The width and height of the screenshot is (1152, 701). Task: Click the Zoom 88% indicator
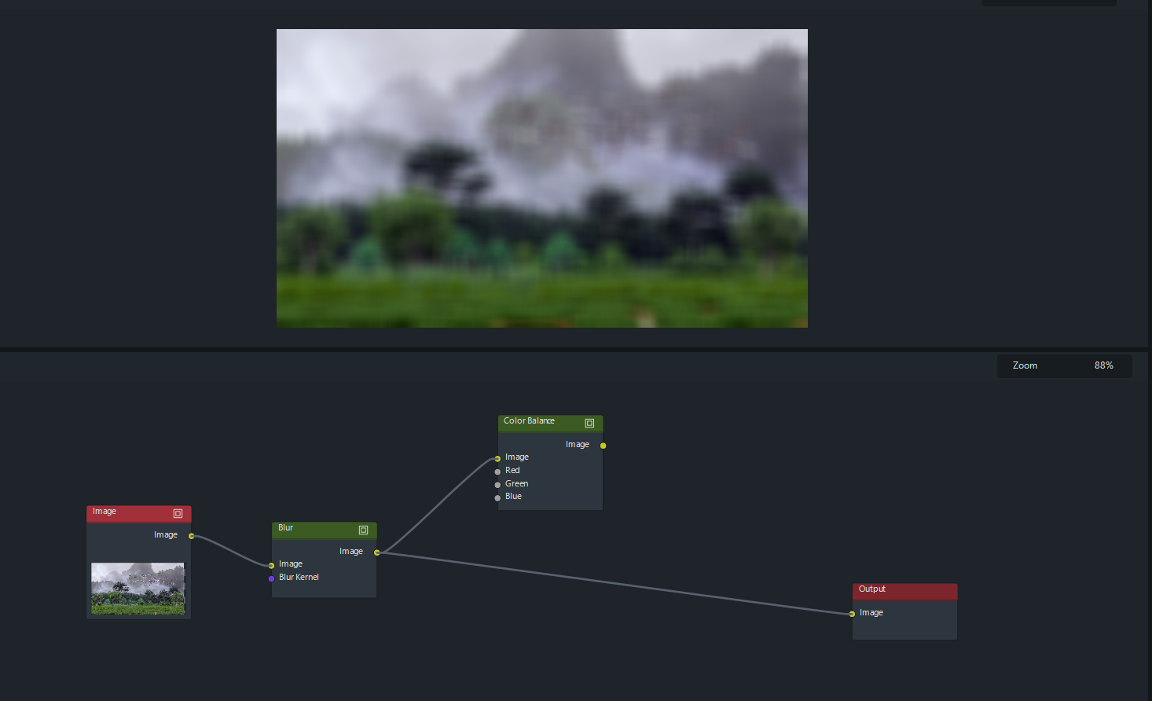click(x=1065, y=365)
